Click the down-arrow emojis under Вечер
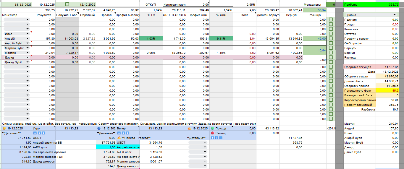Viewport: 404px width, 169px height. [x=123, y=133]
